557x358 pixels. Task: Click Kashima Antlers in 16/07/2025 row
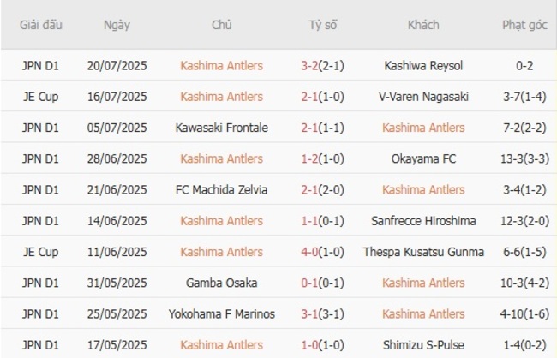[x=221, y=97]
